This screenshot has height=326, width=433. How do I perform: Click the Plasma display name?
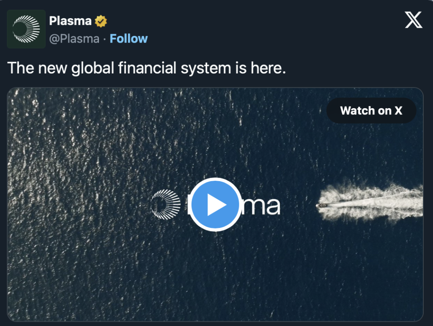click(x=71, y=21)
